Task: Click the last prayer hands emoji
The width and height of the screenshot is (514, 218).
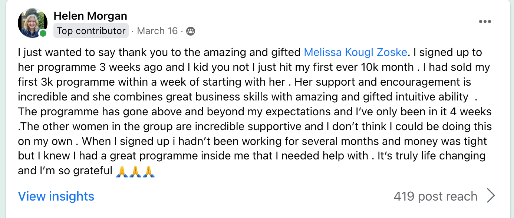Action: pos(148,171)
